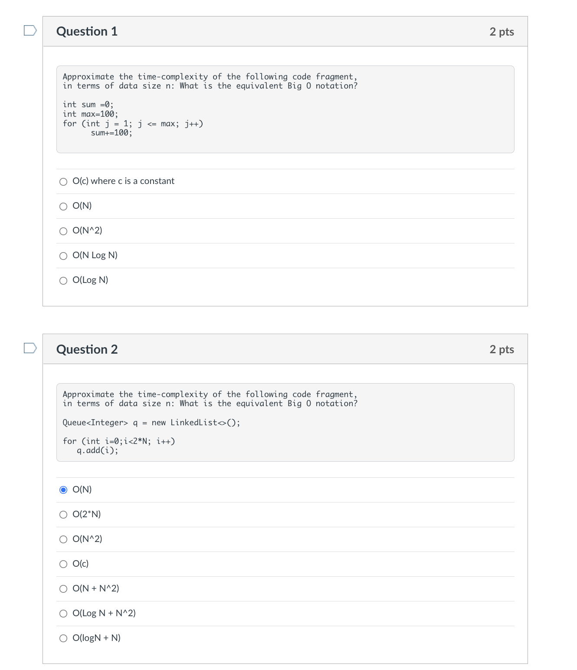
Task: Click the Question 1 header
Action: point(87,31)
